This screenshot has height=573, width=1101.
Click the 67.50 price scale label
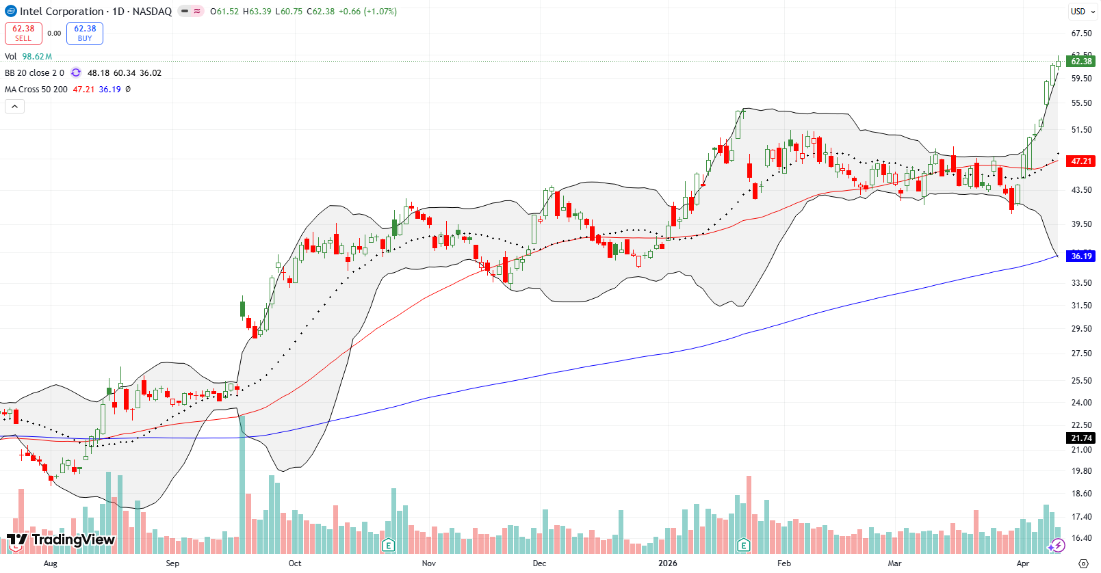(x=1081, y=34)
